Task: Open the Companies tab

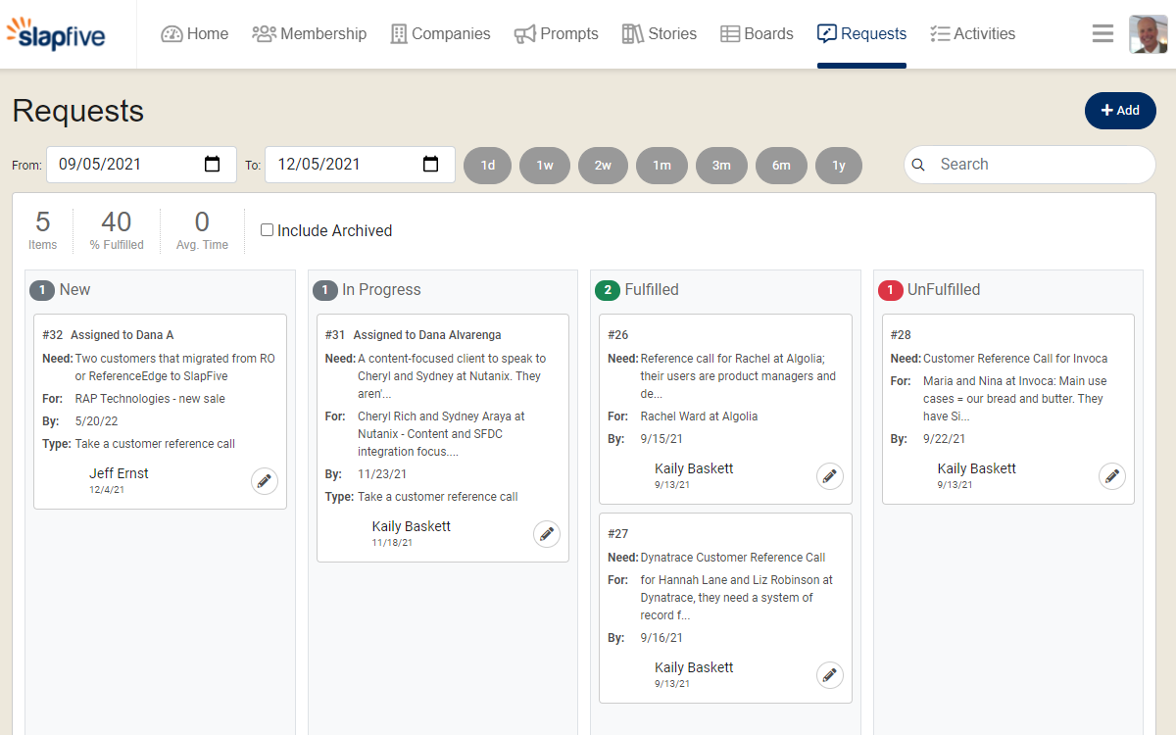Action: 440,33
